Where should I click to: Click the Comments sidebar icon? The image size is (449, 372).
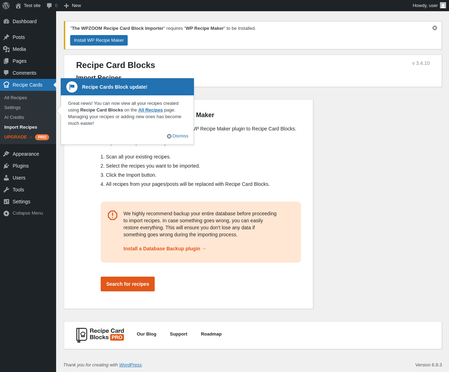pyautogui.click(x=6, y=73)
